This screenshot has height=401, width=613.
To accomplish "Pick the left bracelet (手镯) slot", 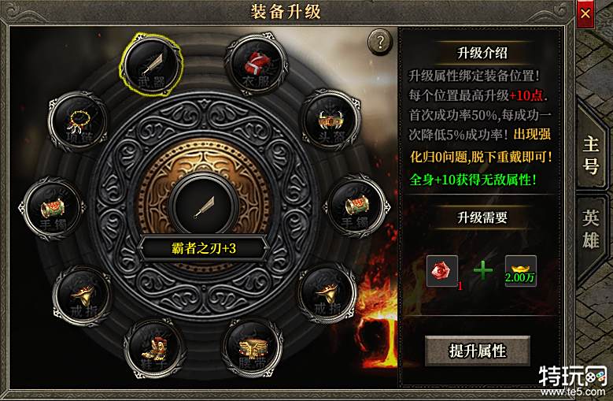I will [53, 208].
